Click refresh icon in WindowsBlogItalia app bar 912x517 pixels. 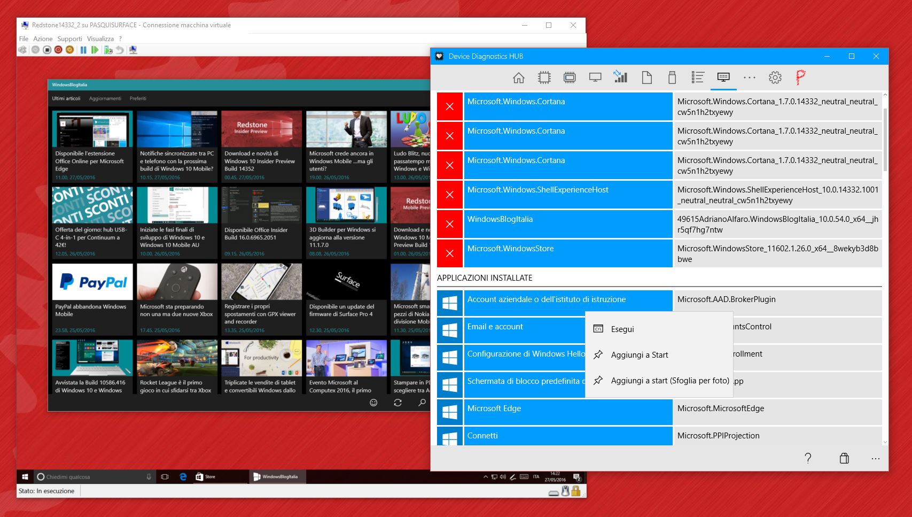tap(397, 403)
